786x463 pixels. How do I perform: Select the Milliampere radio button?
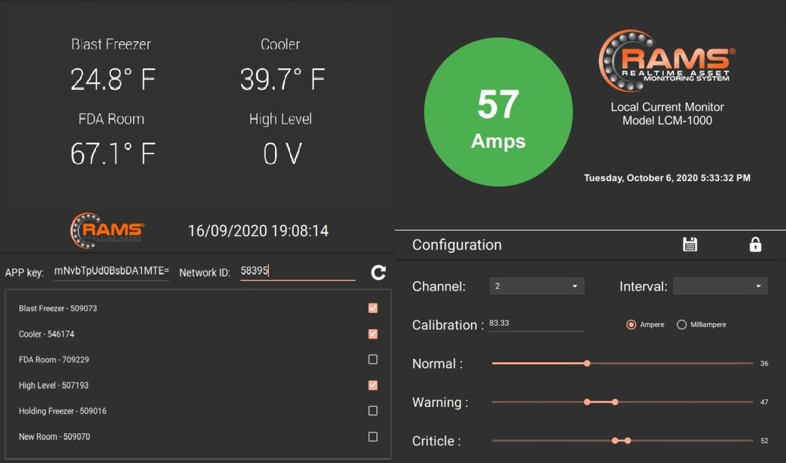pyautogui.click(x=682, y=324)
